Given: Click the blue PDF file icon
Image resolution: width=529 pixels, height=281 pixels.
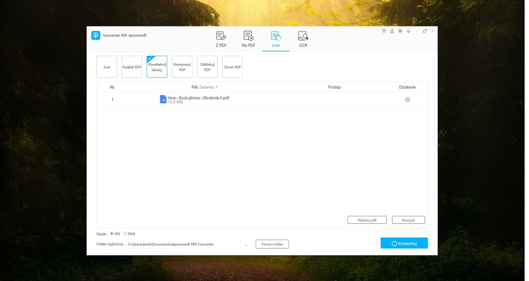Looking at the screenshot, I should 163,99.
